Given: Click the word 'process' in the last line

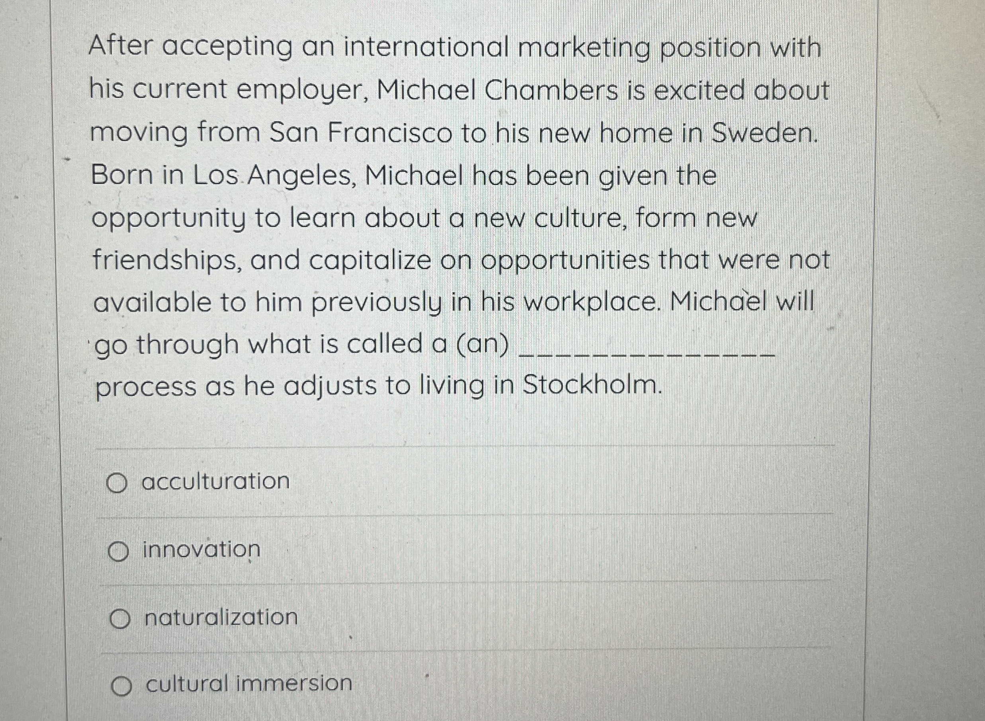Looking at the screenshot, I should [146, 388].
